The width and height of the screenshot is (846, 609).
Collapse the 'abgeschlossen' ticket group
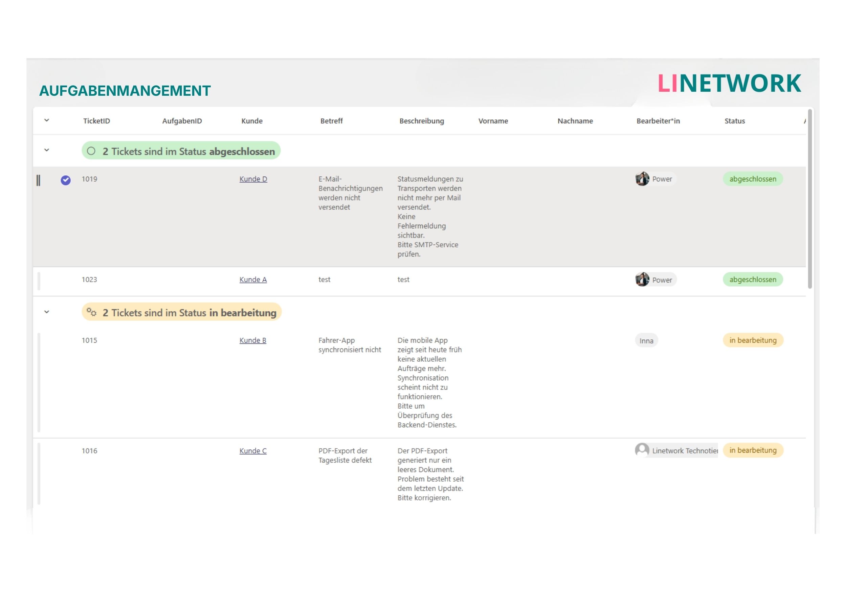click(x=47, y=150)
